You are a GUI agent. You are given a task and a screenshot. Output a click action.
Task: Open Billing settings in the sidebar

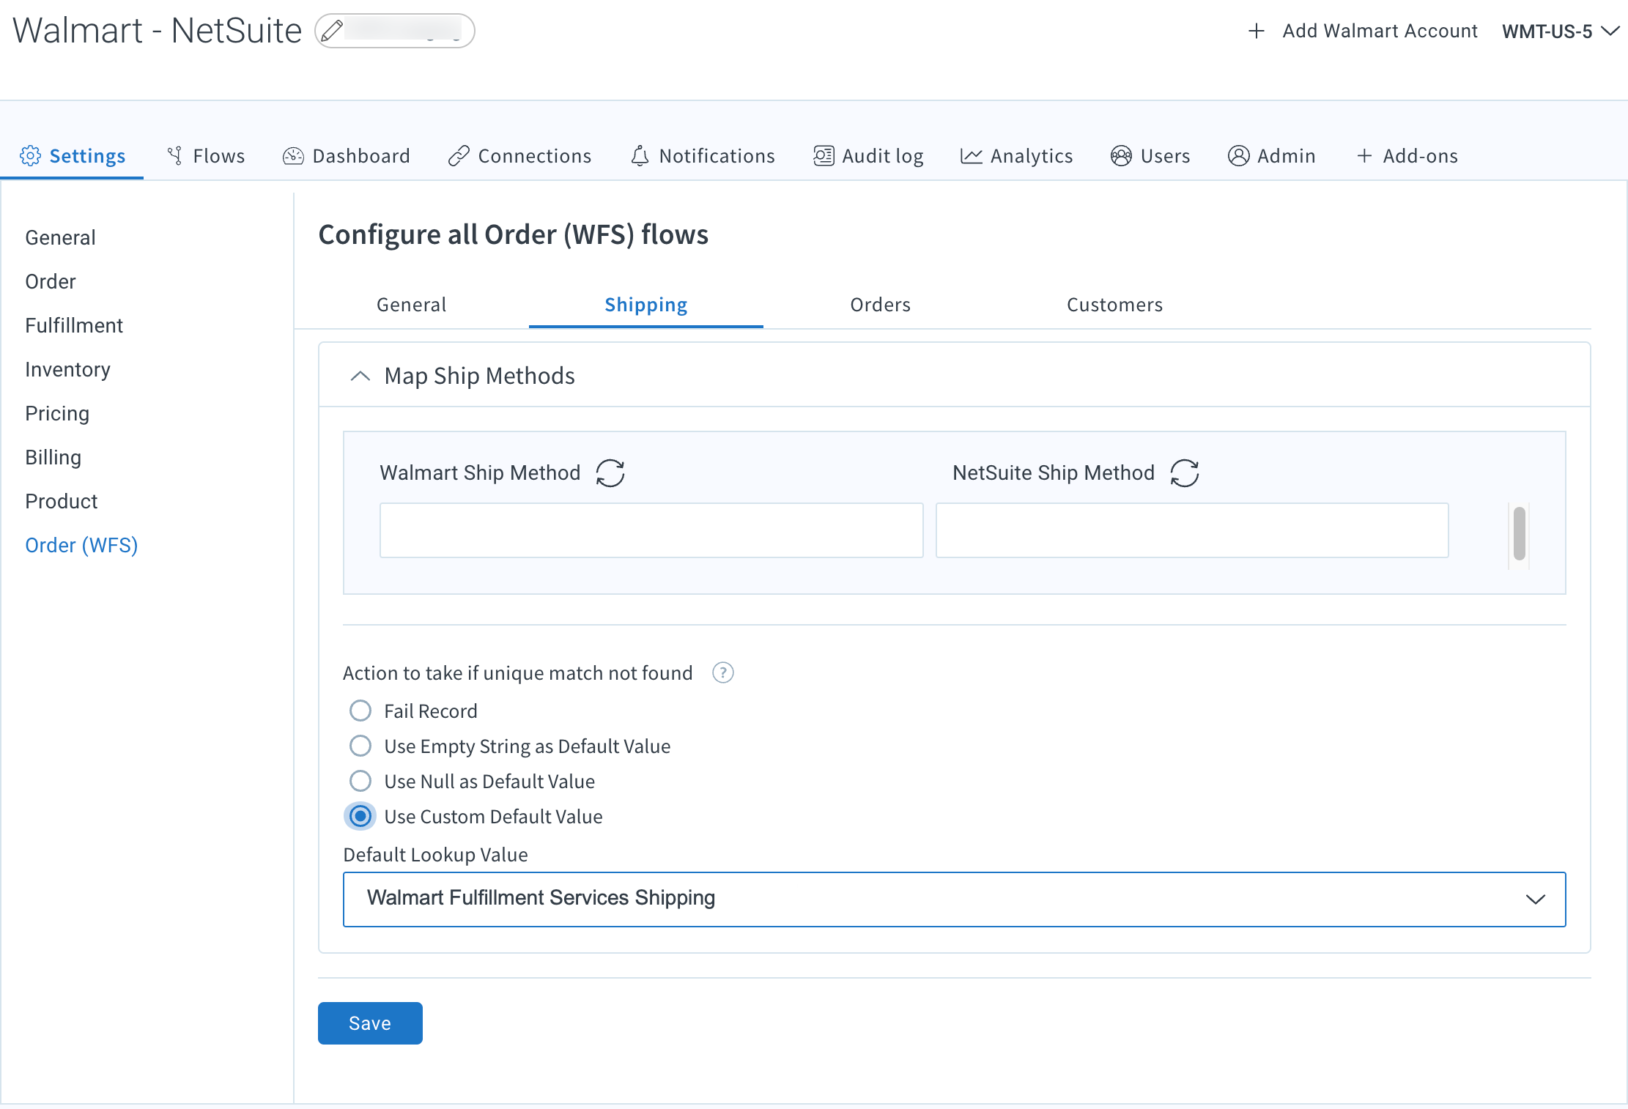tap(53, 457)
